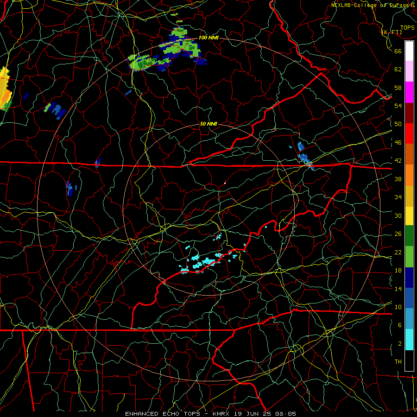Click the legend value "58"

click(398, 88)
